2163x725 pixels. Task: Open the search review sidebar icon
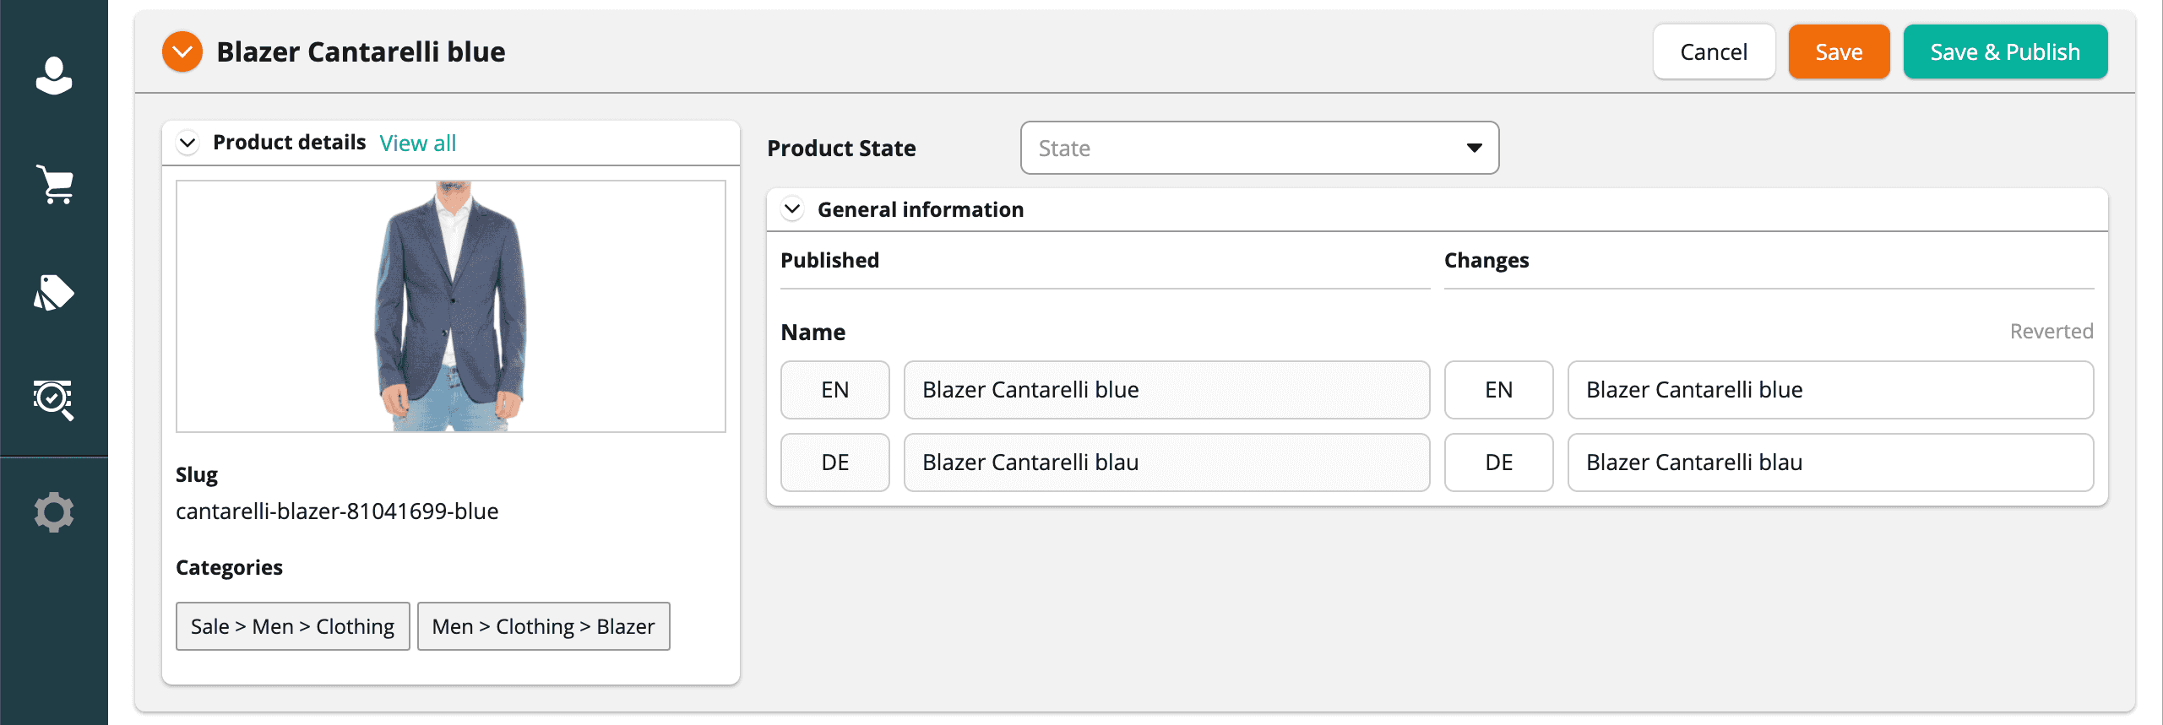tap(54, 399)
